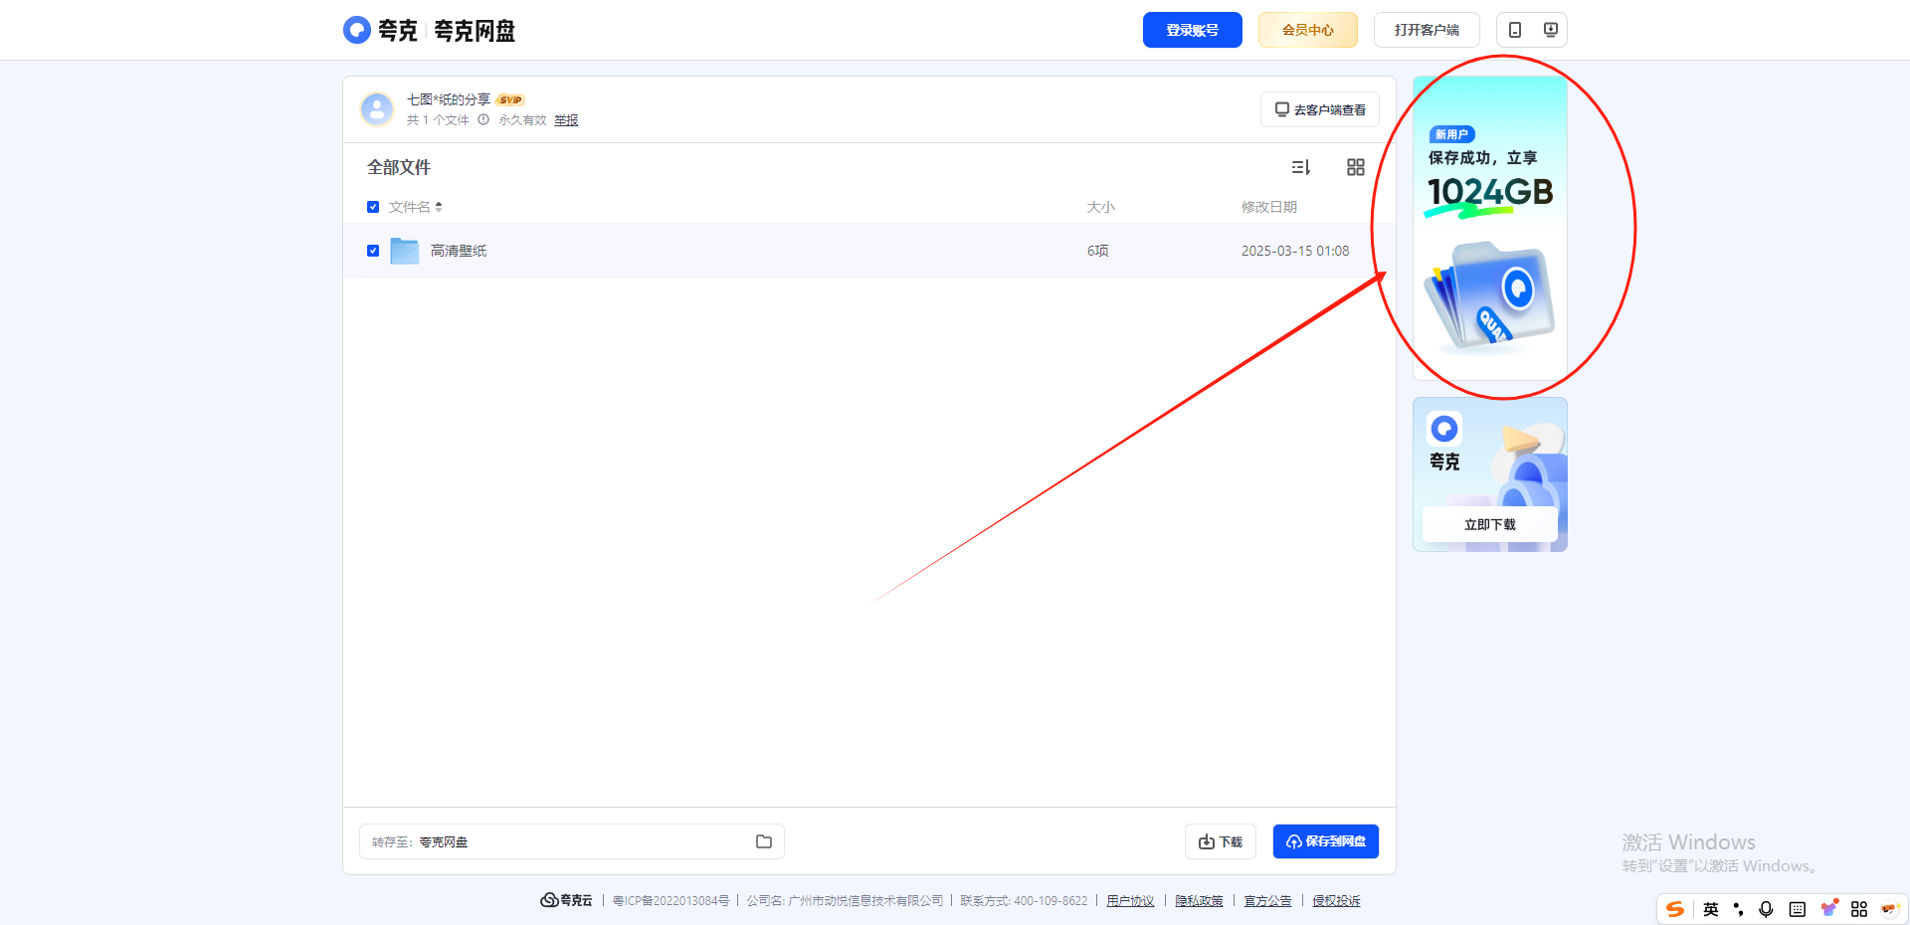Open the folder chooser icon in 转存至 field
The image size is (1910, 925).
(764, 841)
